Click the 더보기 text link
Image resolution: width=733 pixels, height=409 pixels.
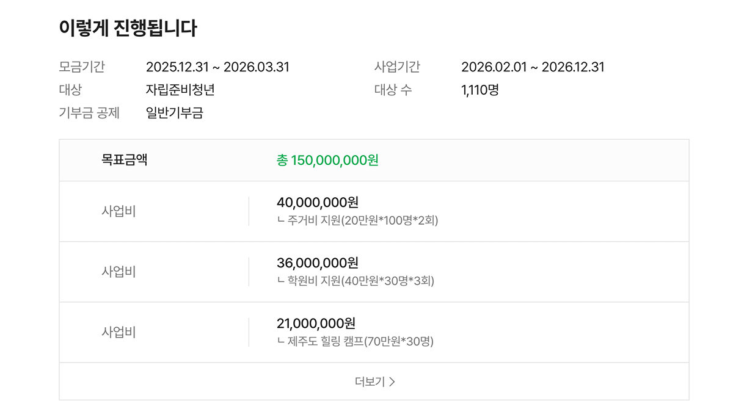[x=370, y=382]
